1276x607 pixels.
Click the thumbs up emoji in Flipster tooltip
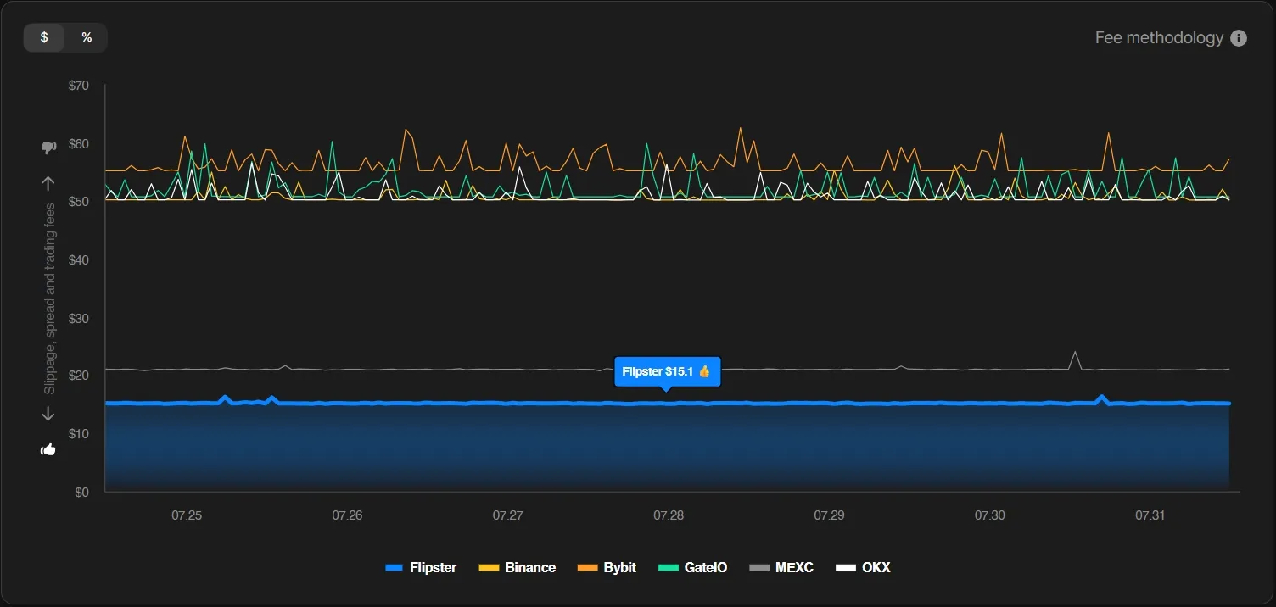click(x=704, y=371)
